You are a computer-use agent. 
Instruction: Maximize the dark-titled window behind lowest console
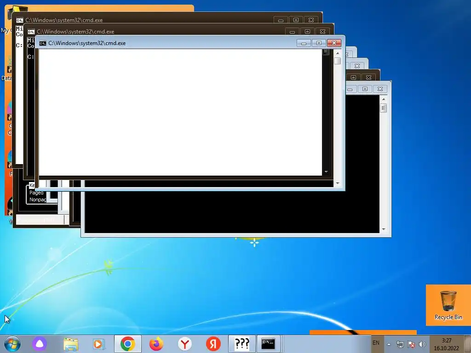tap(354, 77)
